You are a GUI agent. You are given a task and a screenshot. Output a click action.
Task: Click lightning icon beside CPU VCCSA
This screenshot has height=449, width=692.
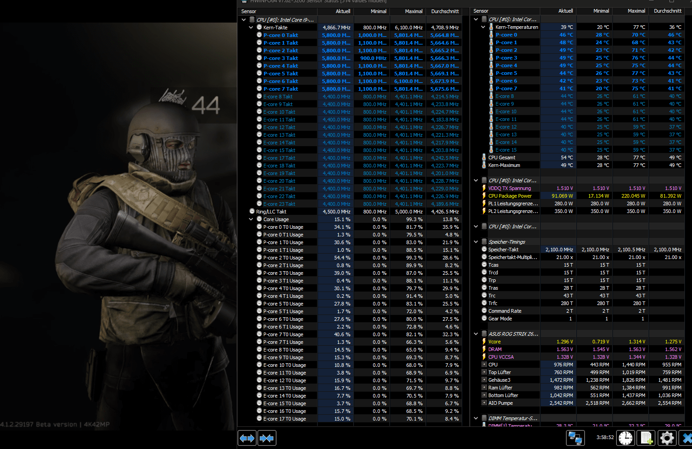click(484, 357)
